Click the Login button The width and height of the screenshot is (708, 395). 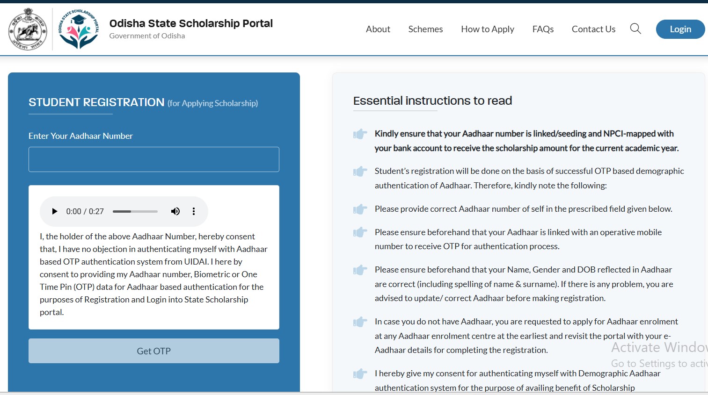(680, 29)
